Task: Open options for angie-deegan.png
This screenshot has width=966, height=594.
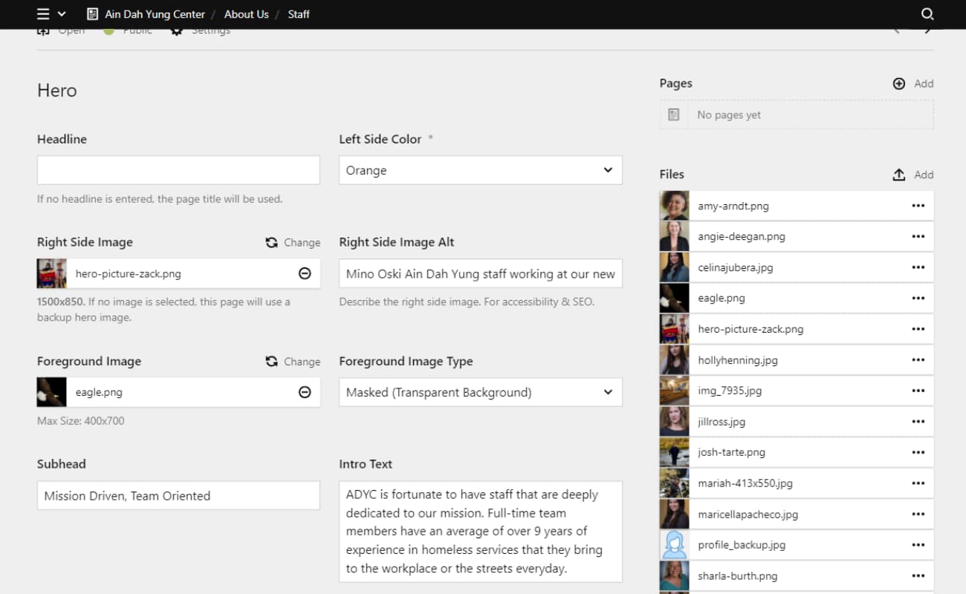Action: pos(918,236)
